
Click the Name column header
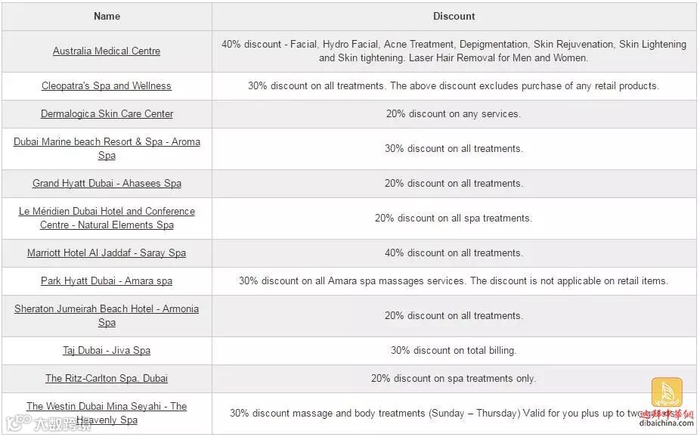click(x=107, y=16)
